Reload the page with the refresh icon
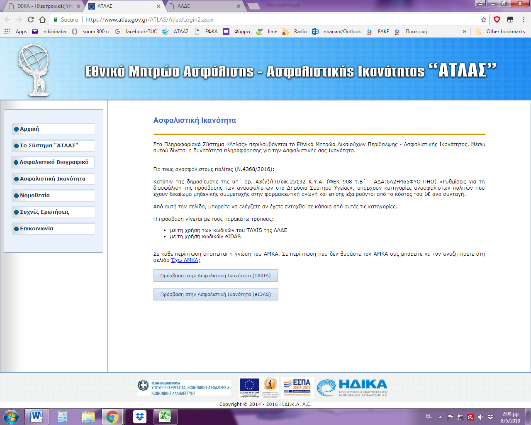The image size is (531, 425). tap(31, 20)
